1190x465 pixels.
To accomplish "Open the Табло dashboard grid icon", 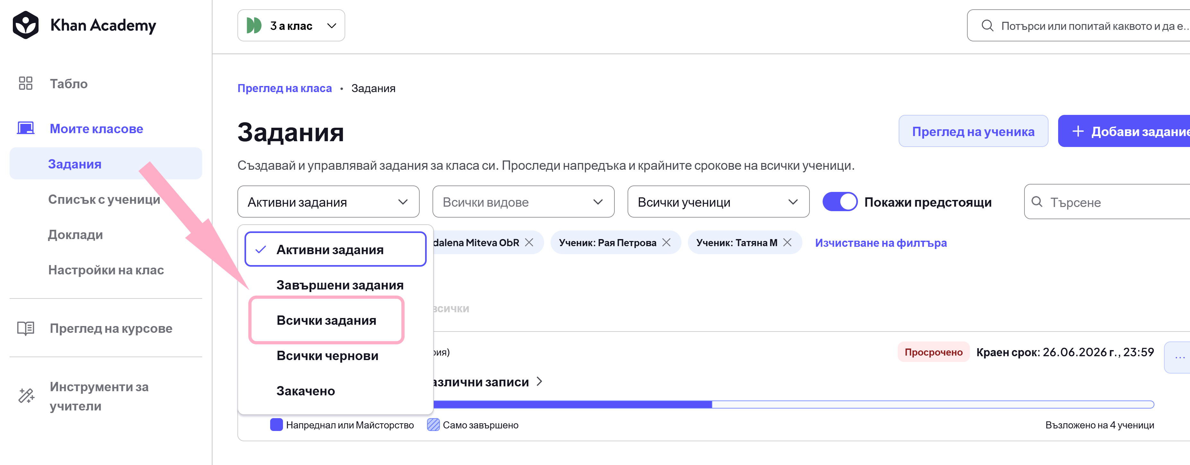I will [26, 83].
